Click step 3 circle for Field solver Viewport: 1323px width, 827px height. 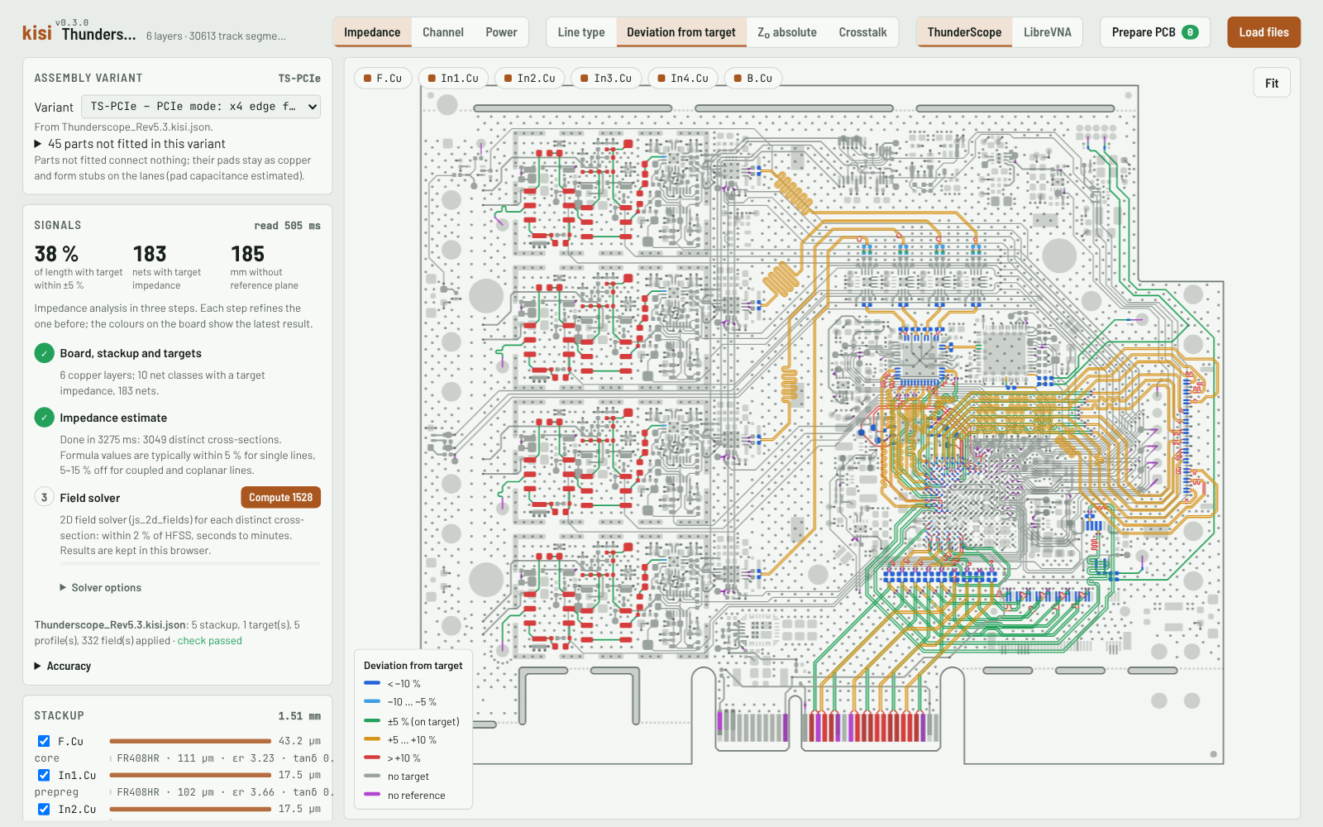click(45, 497)
